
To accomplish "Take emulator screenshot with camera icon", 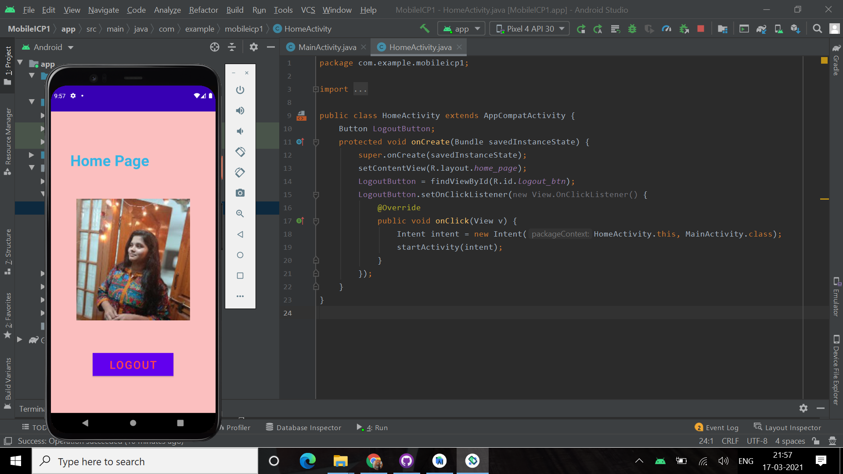I will (x=240, y=193).
